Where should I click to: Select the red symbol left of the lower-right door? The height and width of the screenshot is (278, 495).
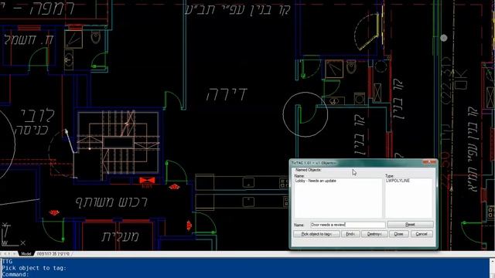(189, 225)
